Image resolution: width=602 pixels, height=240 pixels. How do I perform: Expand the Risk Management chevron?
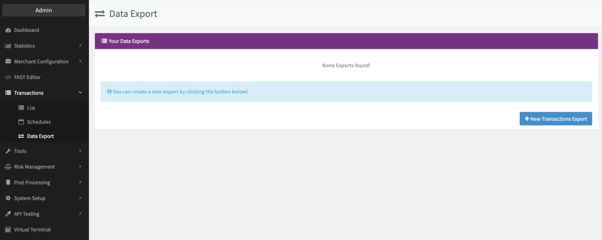tap(80, 167)
